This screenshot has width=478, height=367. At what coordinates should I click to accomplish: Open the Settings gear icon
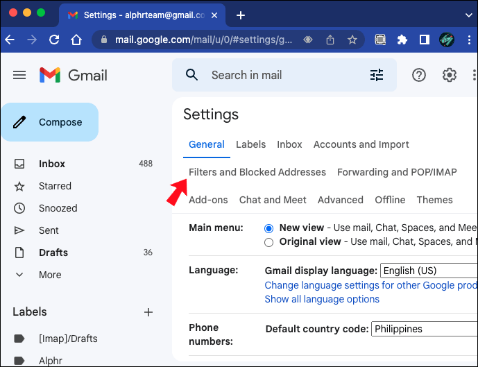(450, 75)
